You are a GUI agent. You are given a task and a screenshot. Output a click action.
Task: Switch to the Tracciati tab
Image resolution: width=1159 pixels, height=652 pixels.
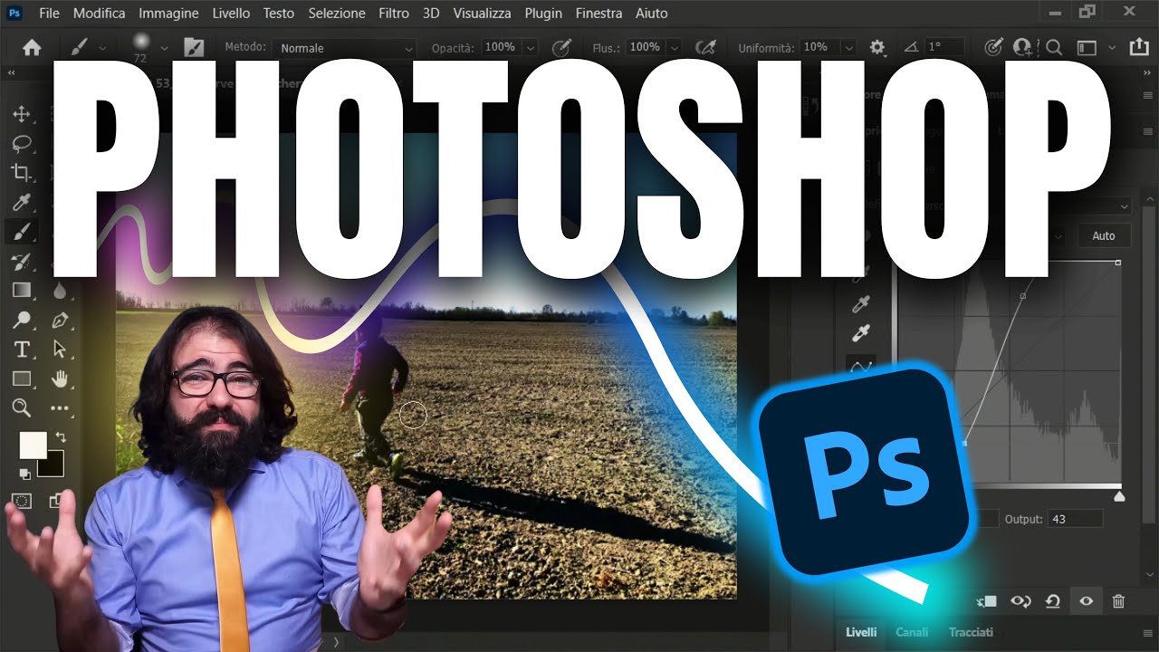click(971, 632)
